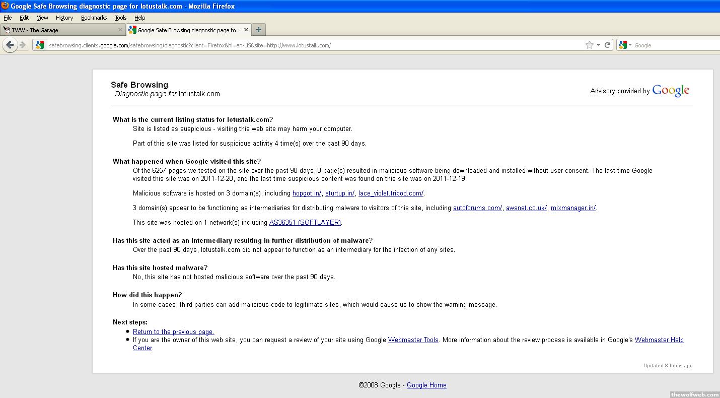Viewport: 720px width, 398px height.
Task: Switch to the TWW - The Garage tab
Action: [60, 30]
